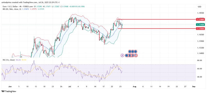Click the red BB upper value 1.17775
This screenshot has width=207, height=94.
click(x=34, y=9)
